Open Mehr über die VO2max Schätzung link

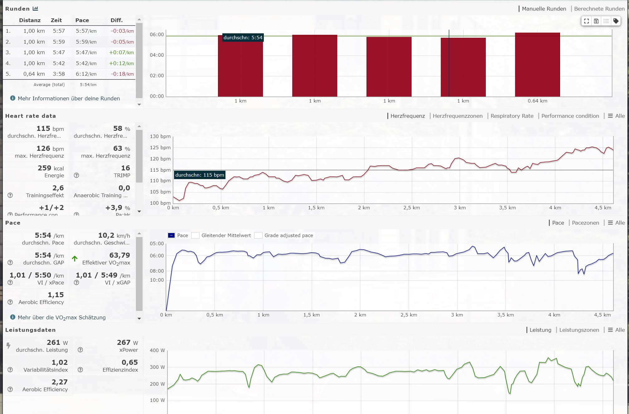[61, 317]
